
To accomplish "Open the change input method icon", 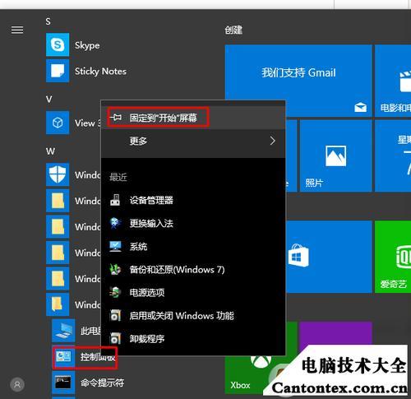I will [x=115, y=223].
